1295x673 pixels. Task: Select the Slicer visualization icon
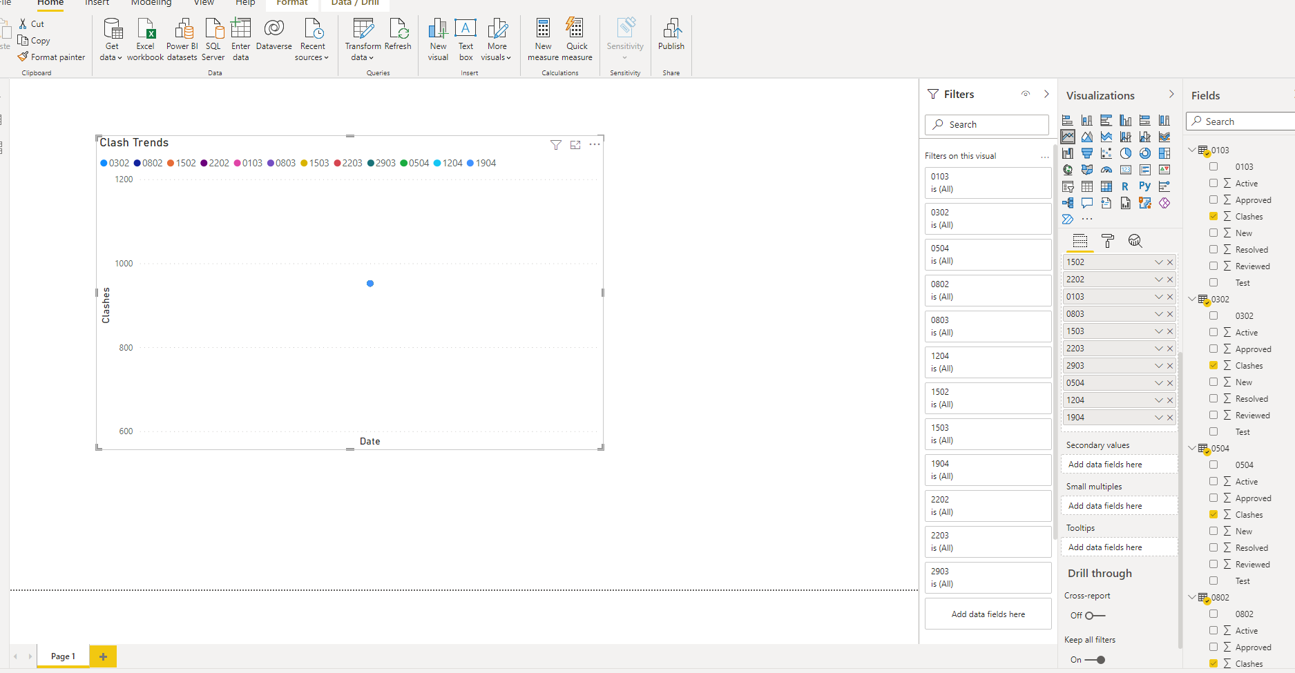(x=1068, y=186)
